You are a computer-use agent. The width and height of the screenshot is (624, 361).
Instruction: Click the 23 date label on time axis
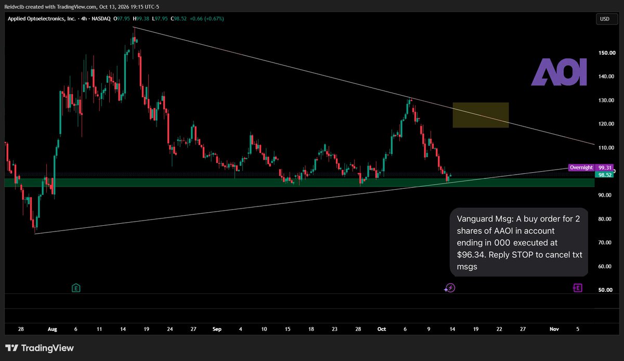[x=335, y=329]
